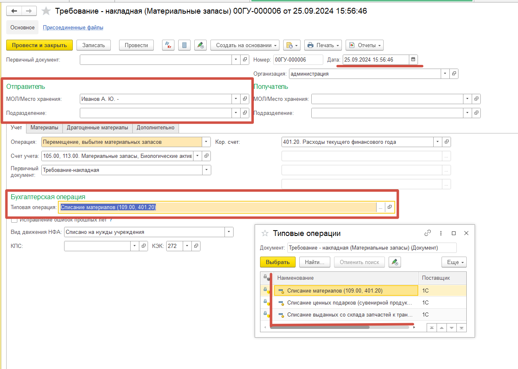
Task: Star the Типовые операции window
Action: pos(265,233)
